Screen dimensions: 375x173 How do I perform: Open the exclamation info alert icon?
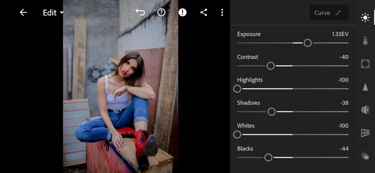click(x=182, y=12)
